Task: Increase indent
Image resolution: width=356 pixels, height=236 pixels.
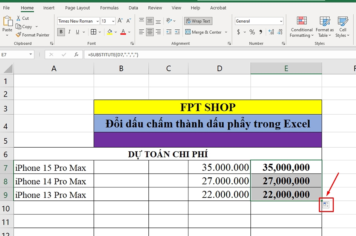Action: pos(177,32)
